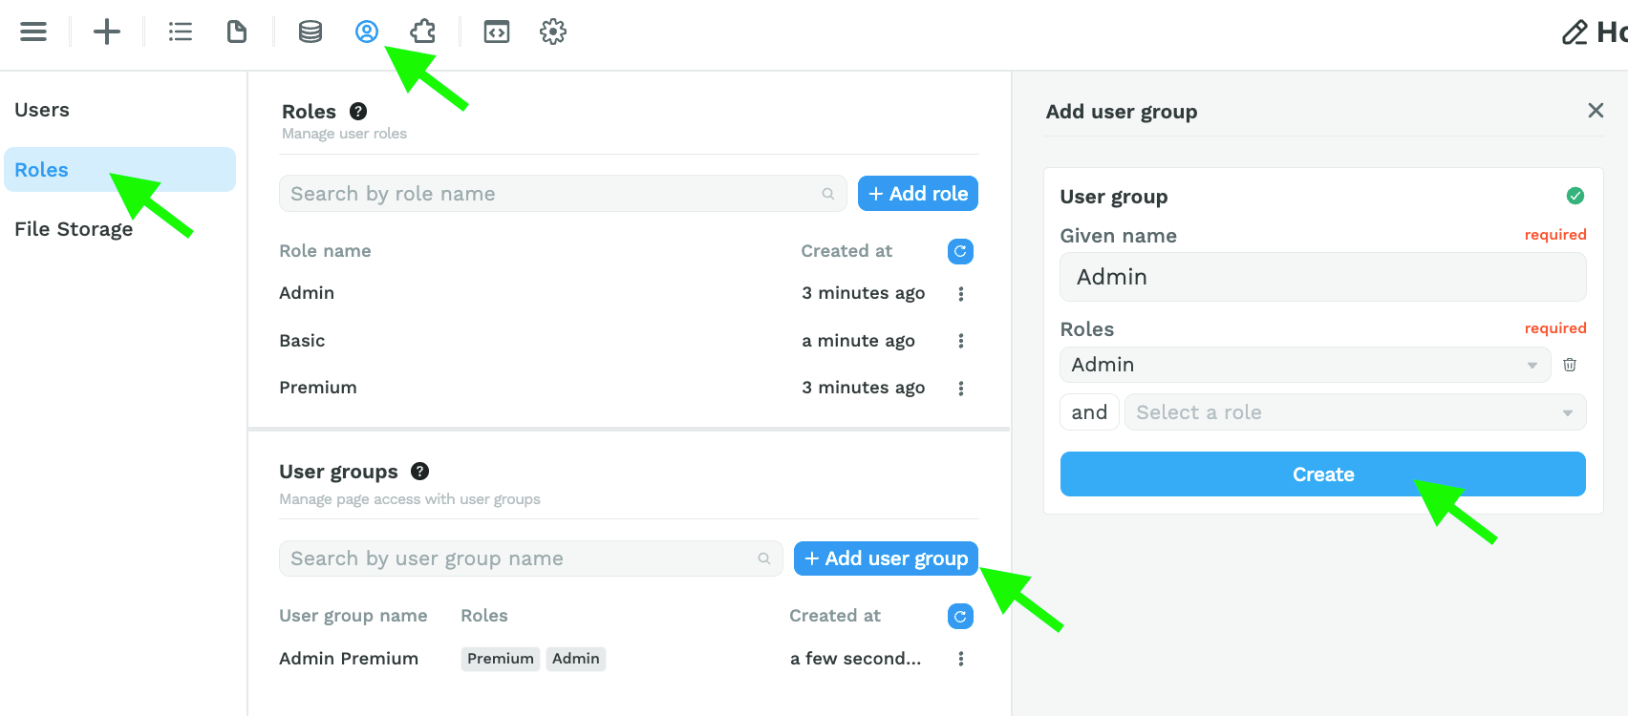Click the Create button

point(1323,474)
